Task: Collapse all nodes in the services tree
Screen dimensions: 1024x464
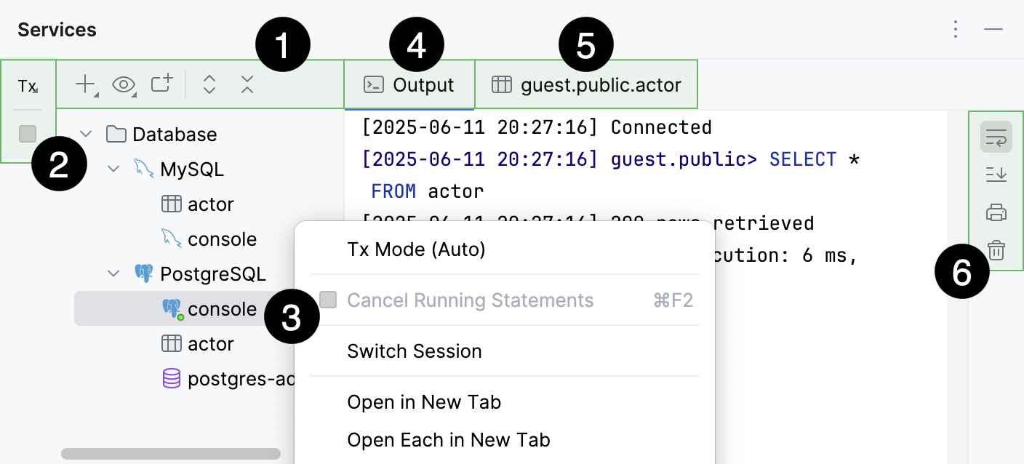Action: click(247, 84)
